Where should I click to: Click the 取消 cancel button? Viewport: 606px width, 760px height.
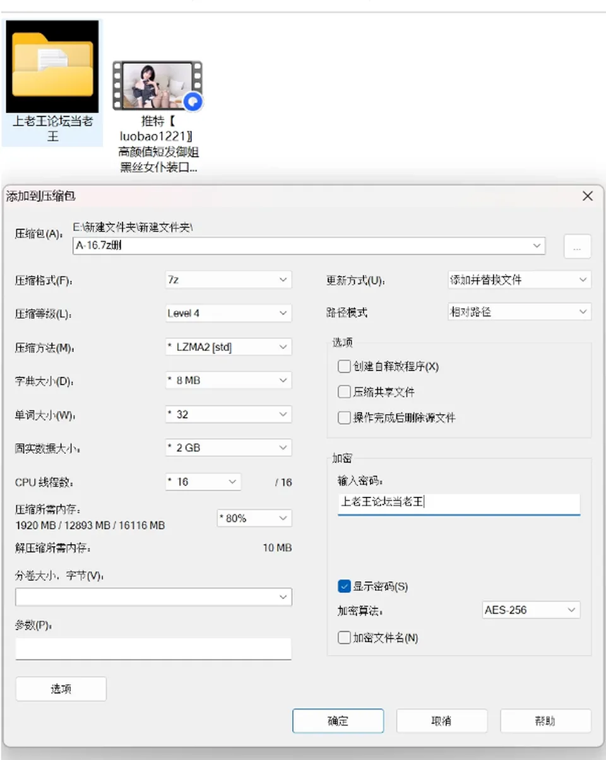(x=441, y=721)
